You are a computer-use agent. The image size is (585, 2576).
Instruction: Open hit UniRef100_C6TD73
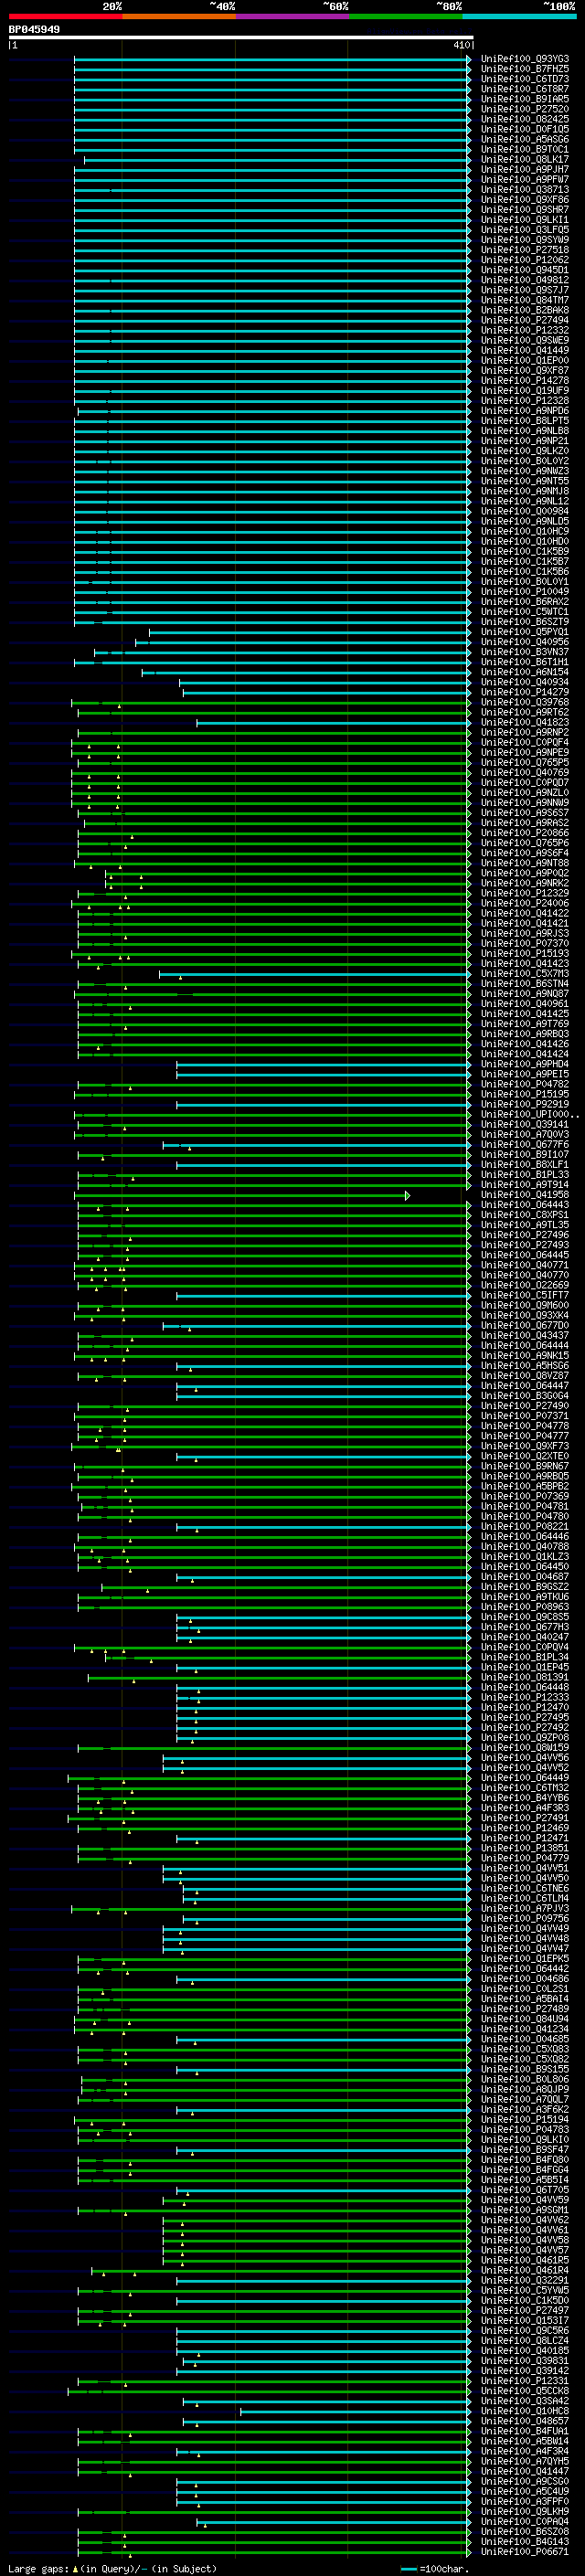pyautogui.click(x=525, y=79)
